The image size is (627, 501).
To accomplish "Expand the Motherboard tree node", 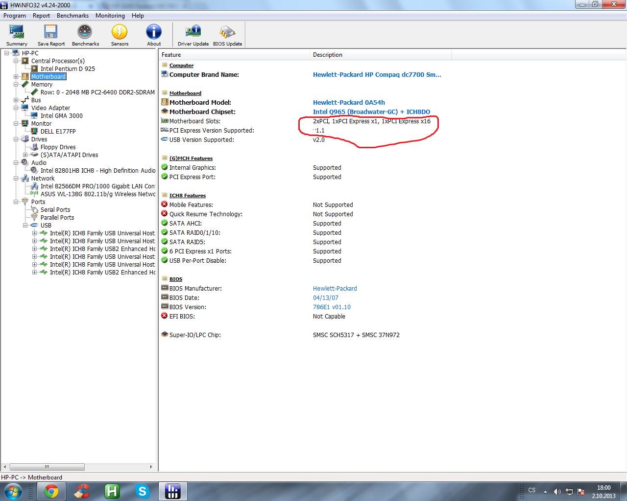I will [16, 76].
